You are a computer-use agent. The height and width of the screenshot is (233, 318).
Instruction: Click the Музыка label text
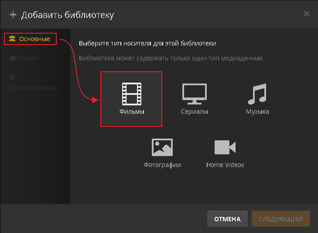[257, 111]
